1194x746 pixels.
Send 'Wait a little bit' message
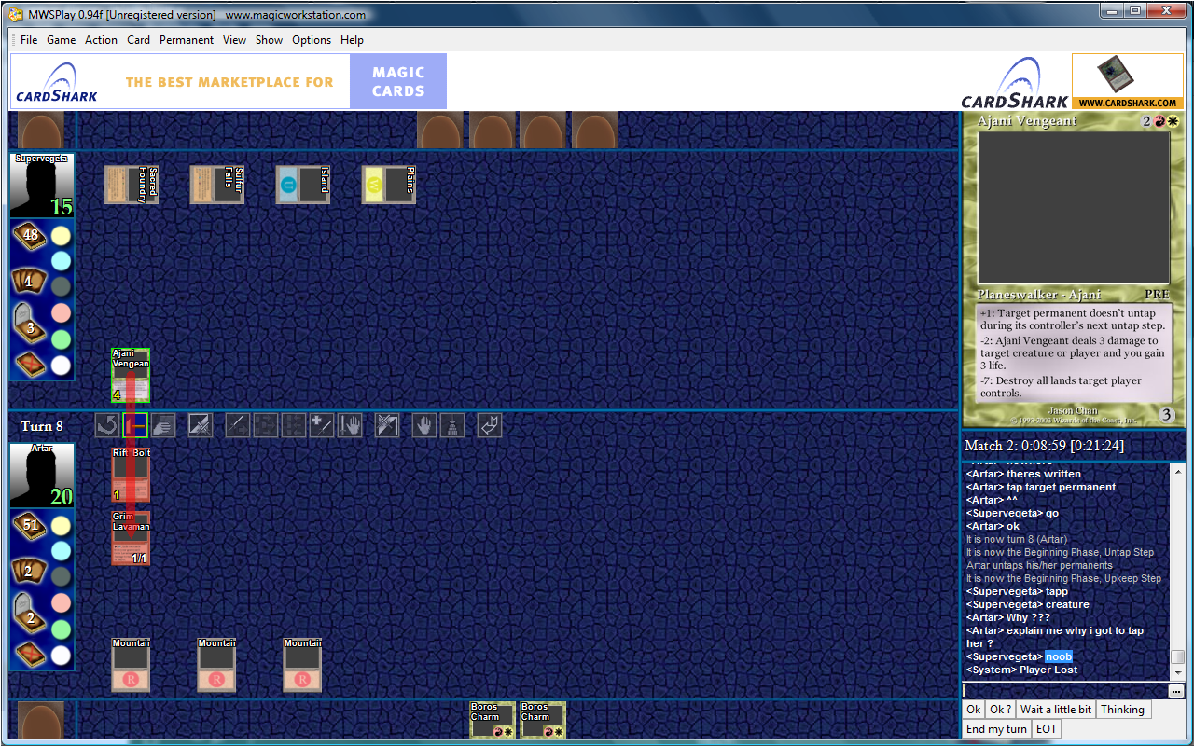coord(1056,710)
